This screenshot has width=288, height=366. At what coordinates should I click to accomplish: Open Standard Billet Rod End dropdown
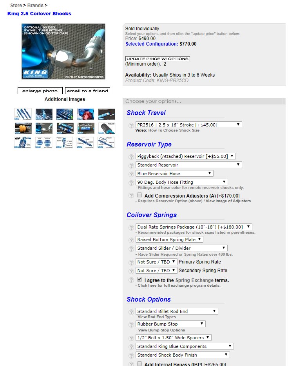[x=177, y=311]
